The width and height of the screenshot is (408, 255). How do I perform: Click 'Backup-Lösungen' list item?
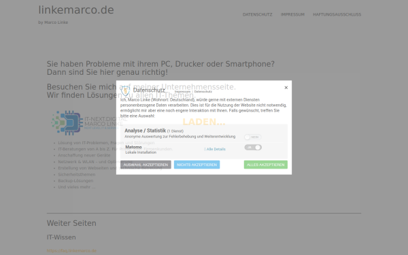pyautogui.click(x=75, y=181)
